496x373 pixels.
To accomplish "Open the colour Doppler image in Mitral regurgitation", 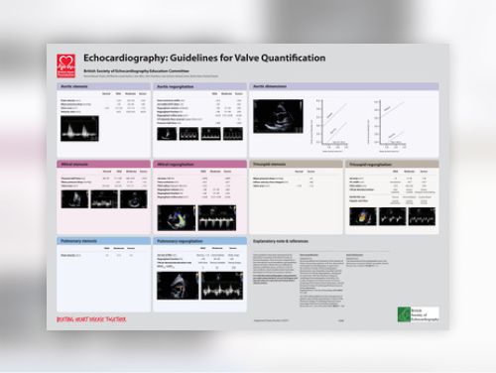I will pos(177,218).
